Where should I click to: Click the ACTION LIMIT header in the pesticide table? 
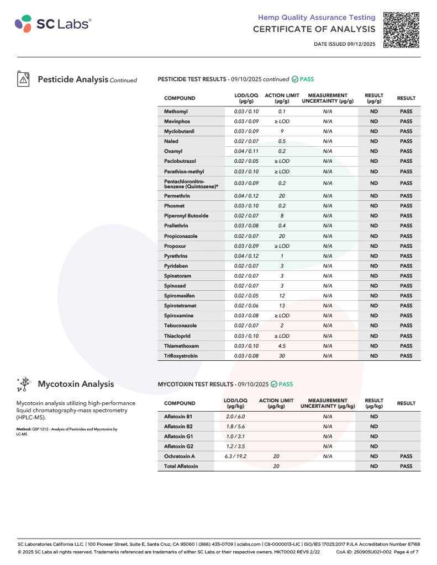(x=282, y=98)
